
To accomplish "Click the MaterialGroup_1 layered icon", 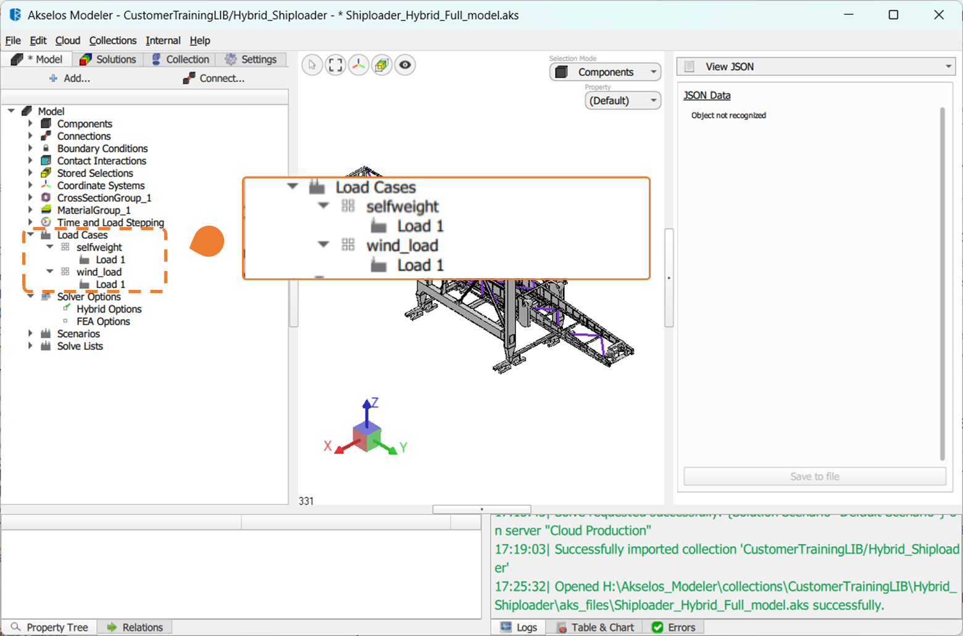I will tap(46, 210).
